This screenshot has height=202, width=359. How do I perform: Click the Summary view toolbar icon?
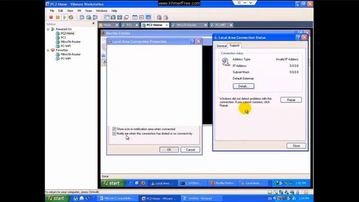[135, 17]
